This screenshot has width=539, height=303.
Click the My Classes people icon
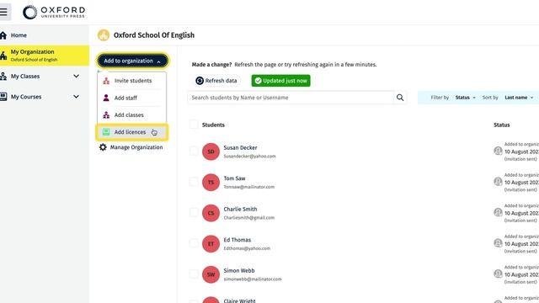coord(3,77)
